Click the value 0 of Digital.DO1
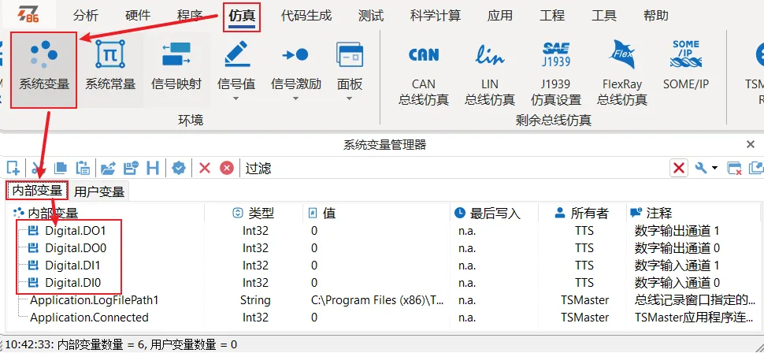The image size is (764, 353). [314, 231]
